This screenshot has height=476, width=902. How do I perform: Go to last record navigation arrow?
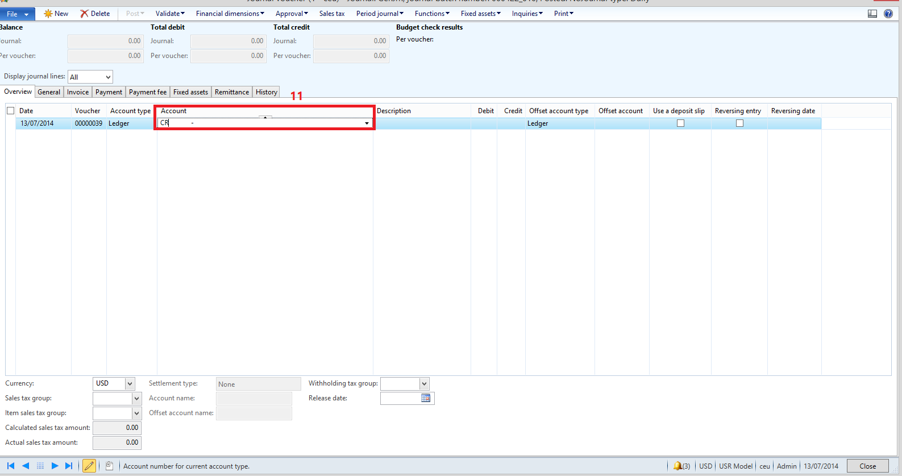pos(69,466)
